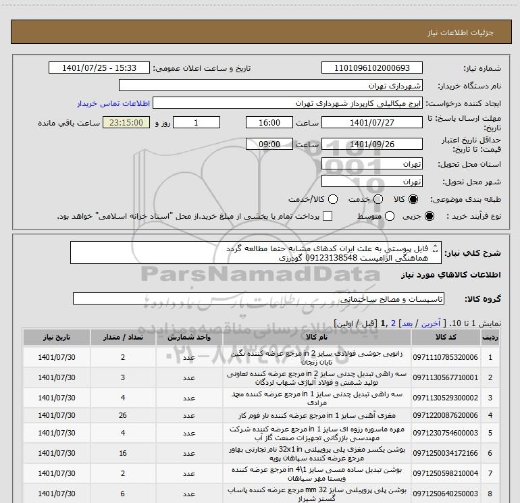
Task: Select the کالا/خدمت radio button
Action: (333, 199)
